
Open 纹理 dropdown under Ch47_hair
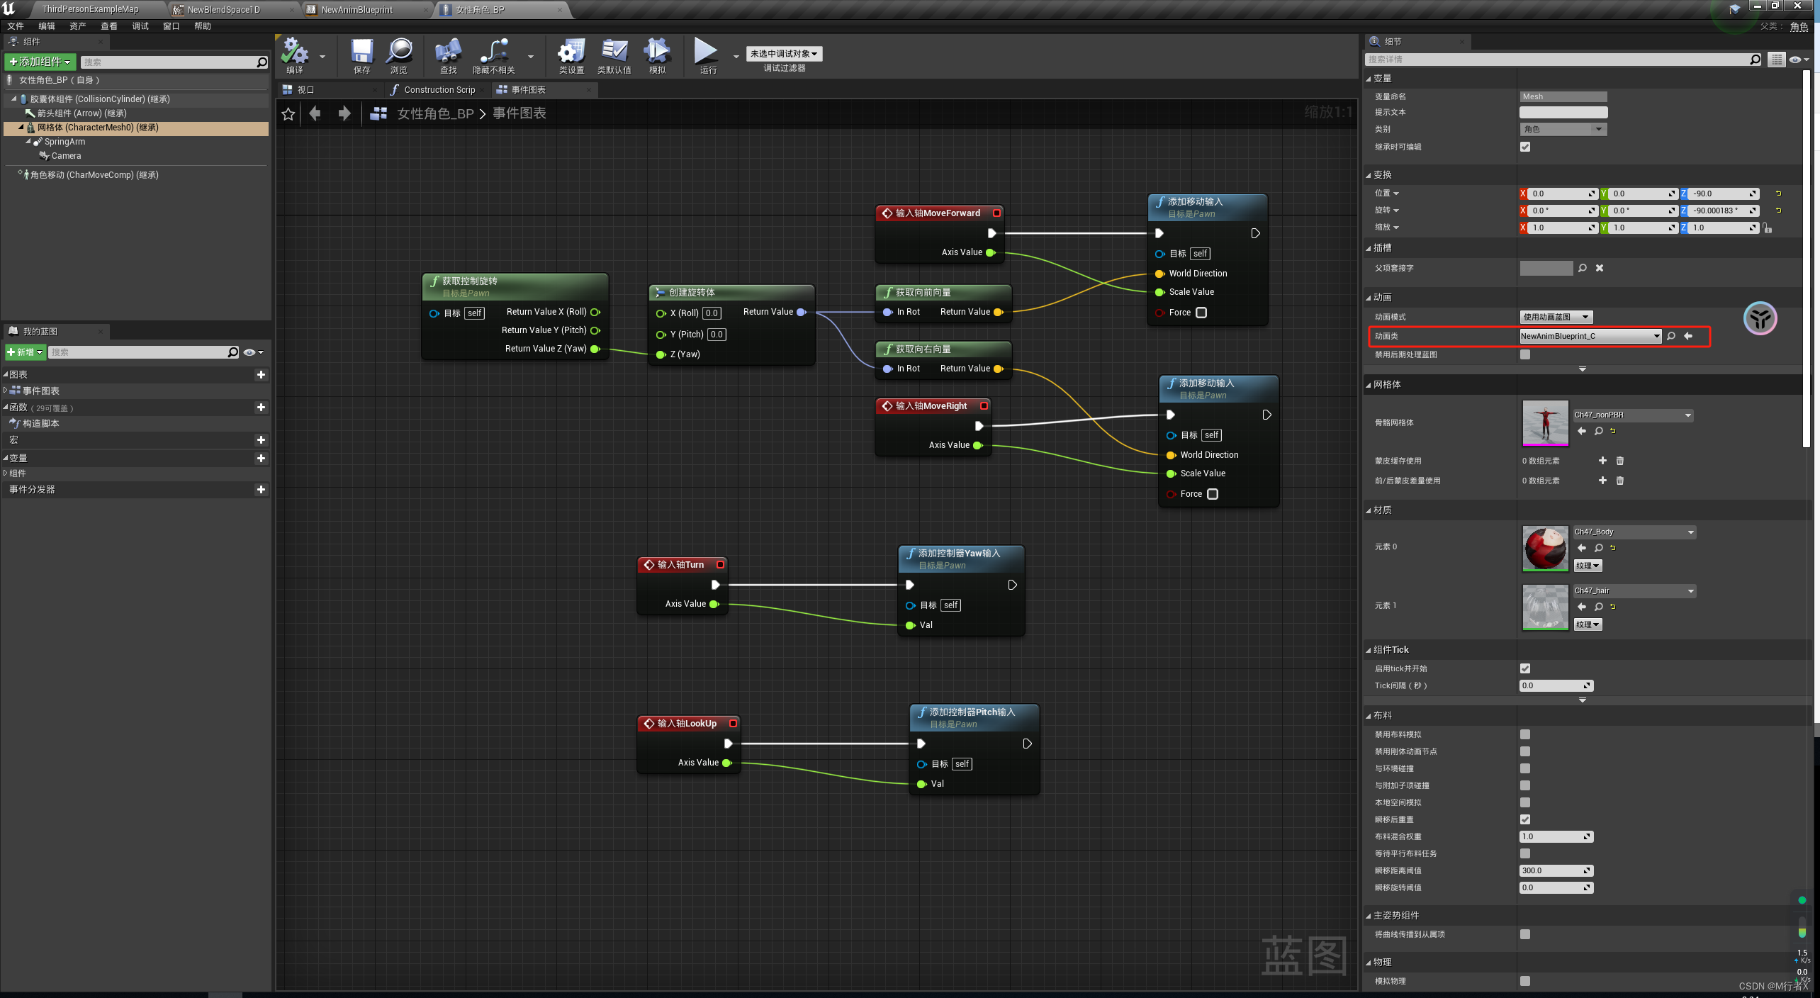1588,624
